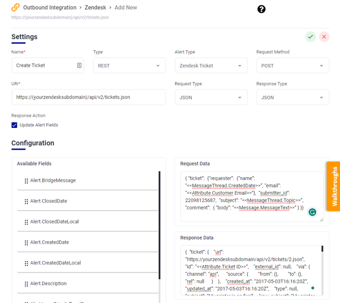Screen dimensions: 340x303
Task: Open the Type dropdown showing REST
Action: (x=129, y=65)
